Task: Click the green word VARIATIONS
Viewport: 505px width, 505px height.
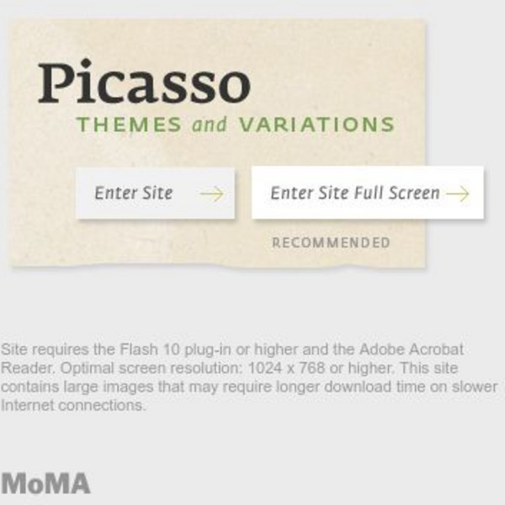Action: point(316,125)
